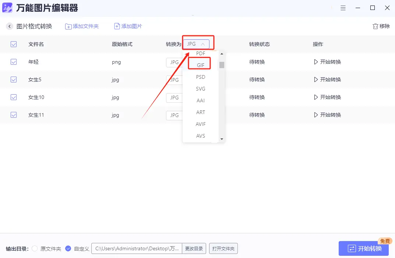Click the app logo in the title bar
Image resolution: width=395 pixels, height=258 pixels.
[x=7, y=8]
